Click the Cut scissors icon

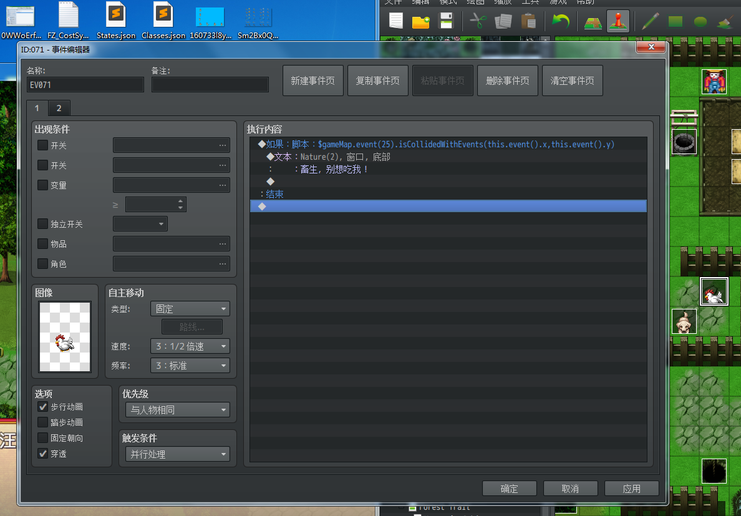click(x=478, y=21)
